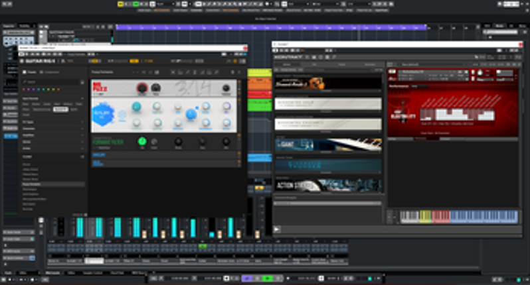Click a red key on Kontakt keyboard
Viewport: 530px width, 285px height.
pos(440,217)
